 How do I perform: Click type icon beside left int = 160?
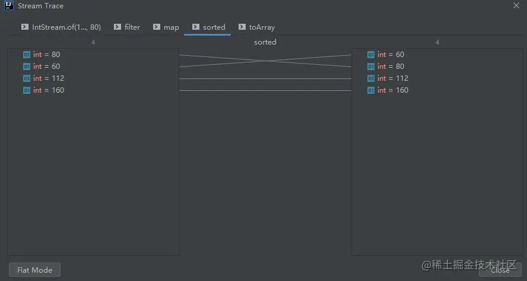(x=27, y=90)
